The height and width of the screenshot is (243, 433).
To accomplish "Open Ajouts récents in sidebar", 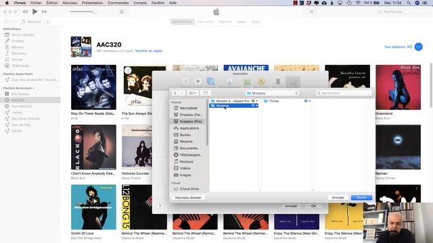I will point(22,34).
